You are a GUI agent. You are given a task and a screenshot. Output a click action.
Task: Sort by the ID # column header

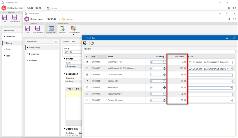tap(99, 56)
